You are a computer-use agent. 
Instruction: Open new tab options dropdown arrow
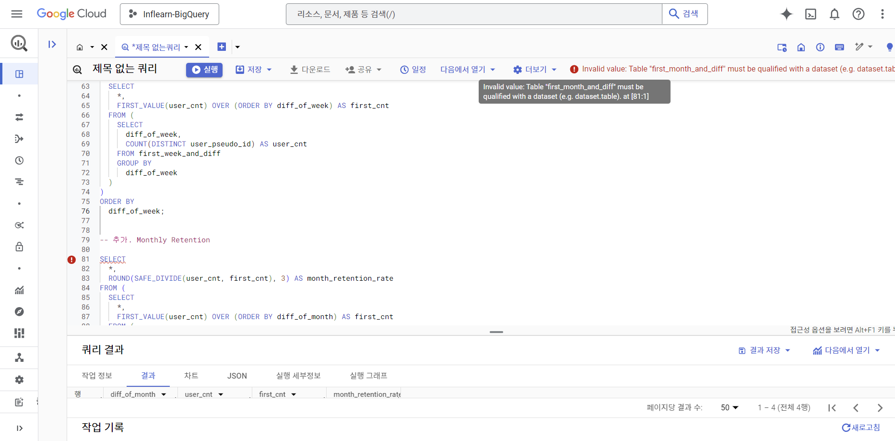pos(237,47)
